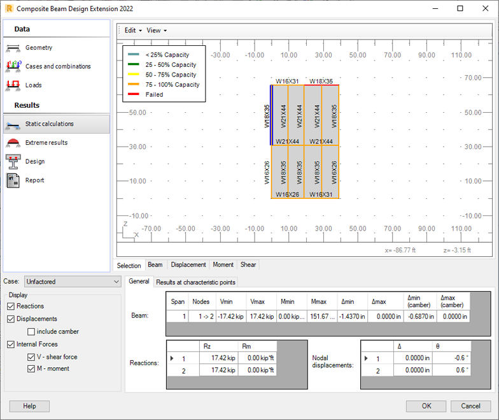Click Mmax cell 151.67
This screenshot has width=499, height=420.
pyautogui.click(x=322, y=317)
